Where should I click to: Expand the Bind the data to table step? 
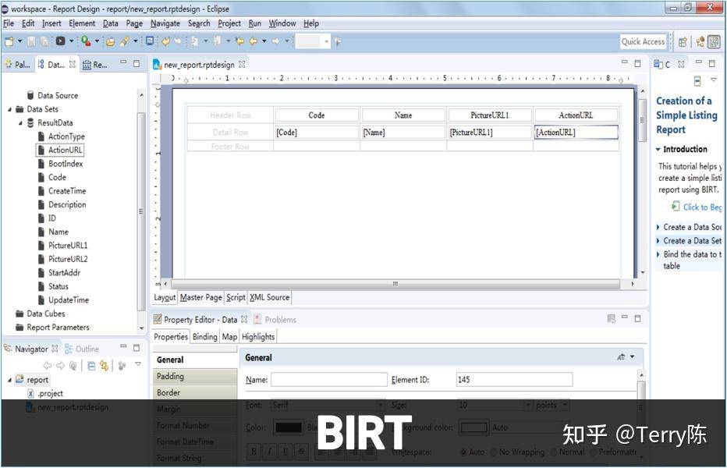pos(658,254)
